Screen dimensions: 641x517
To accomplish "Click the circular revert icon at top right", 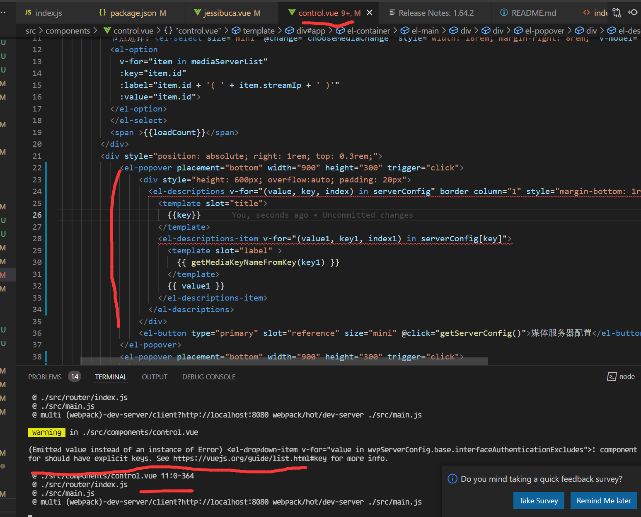I will click(634, 12).
